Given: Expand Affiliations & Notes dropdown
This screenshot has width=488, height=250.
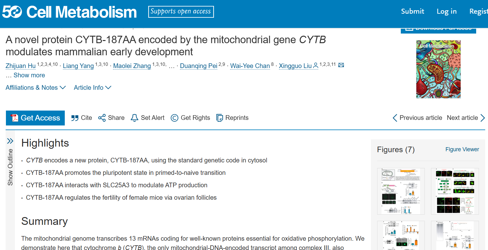Looking at the screenshot, I should click(x=36, y=88).
